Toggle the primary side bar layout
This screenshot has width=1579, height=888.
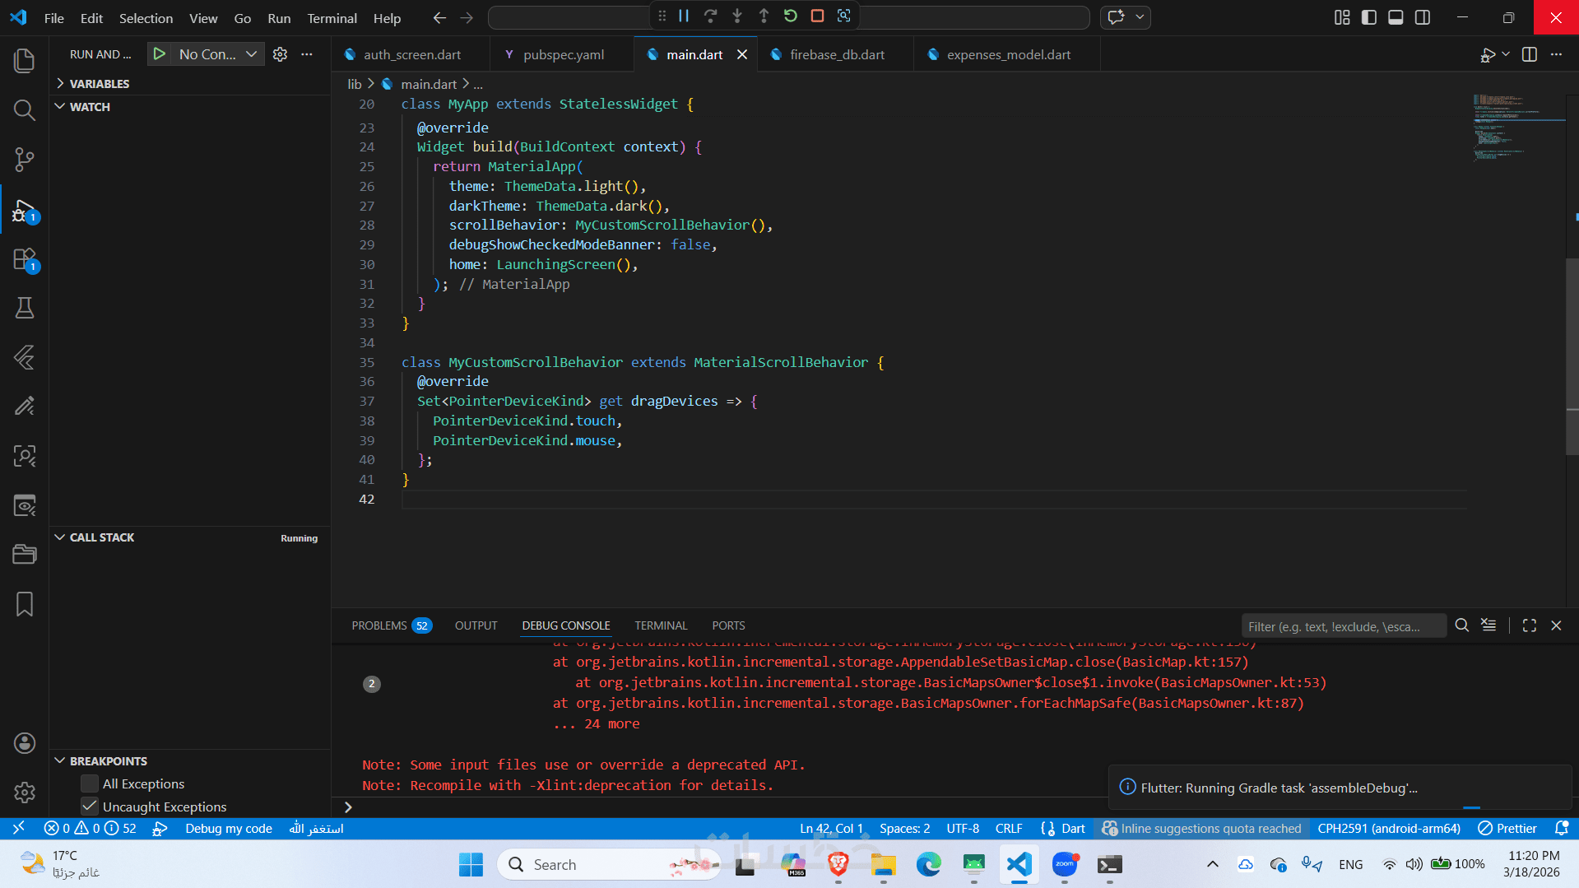coord(1369,17)
